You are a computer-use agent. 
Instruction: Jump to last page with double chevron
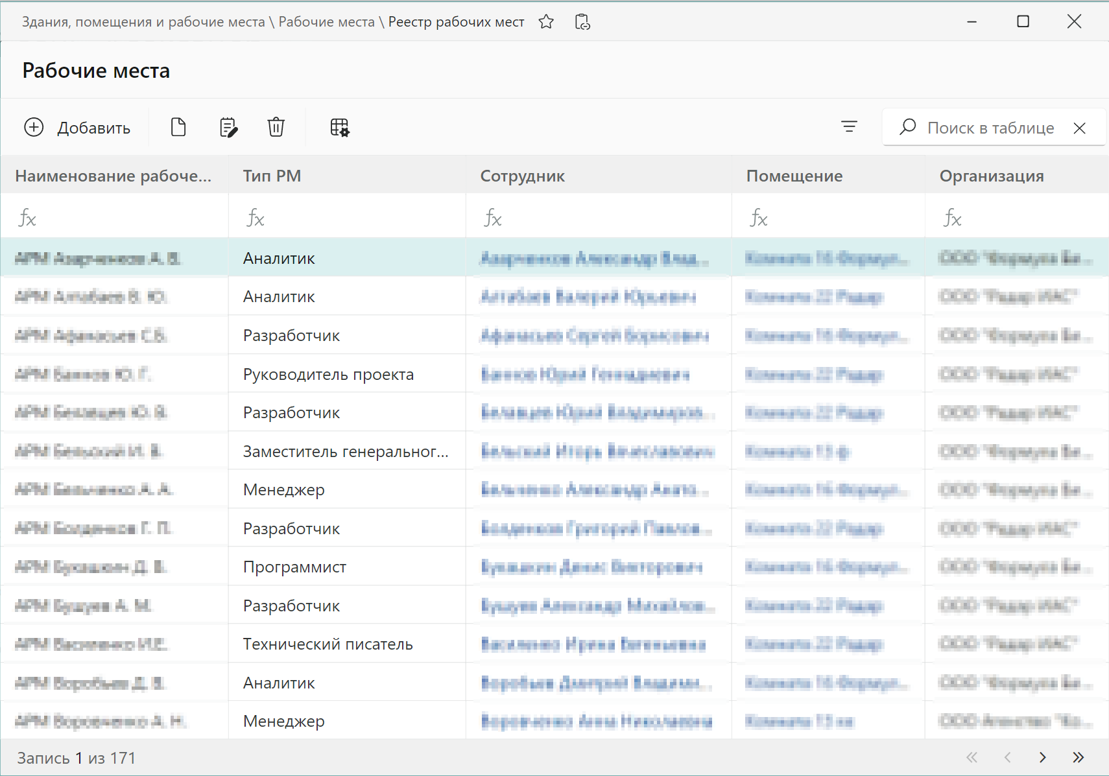pos(1078,757)
